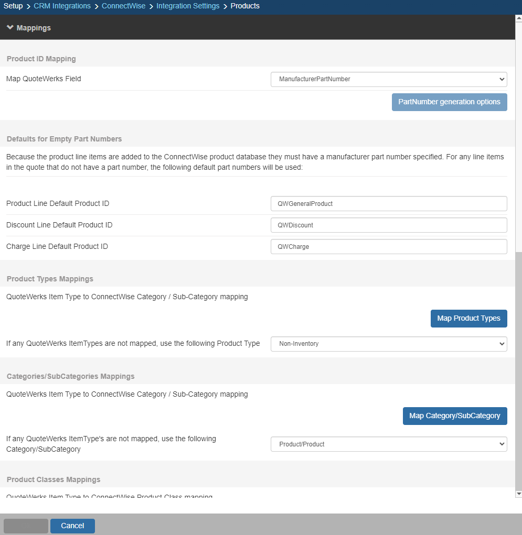
Task: Return to Integration Settings breadcrumb
Action: pyautogui.click(x=188, y=6)
